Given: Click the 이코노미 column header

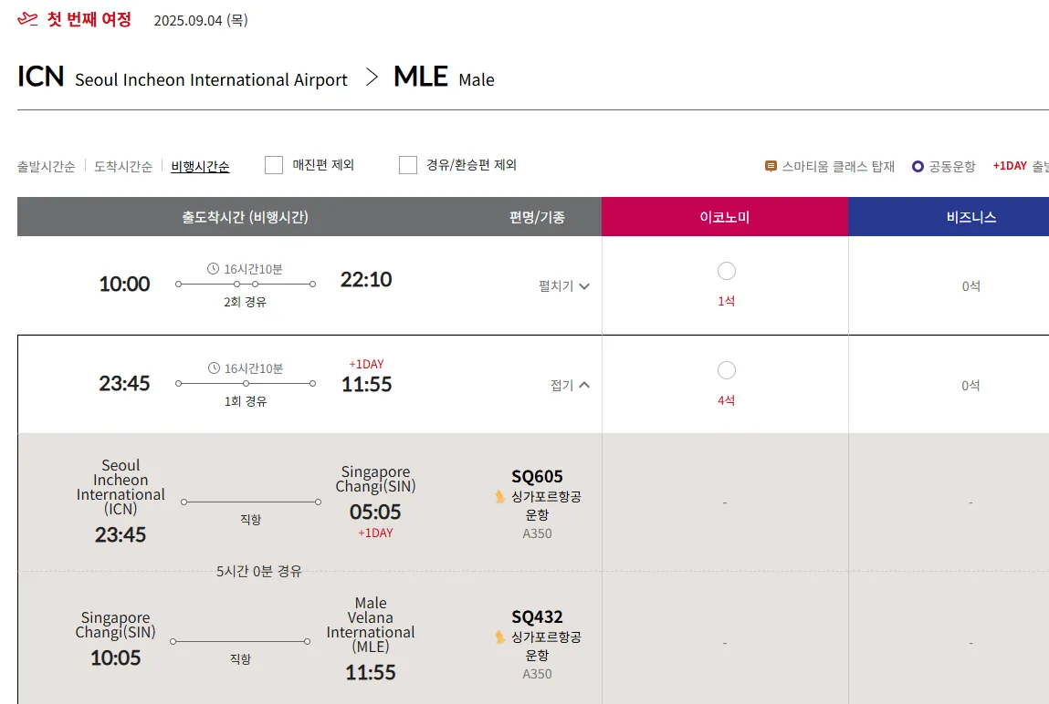Looking at the screenshot, I should click(724, 217).
